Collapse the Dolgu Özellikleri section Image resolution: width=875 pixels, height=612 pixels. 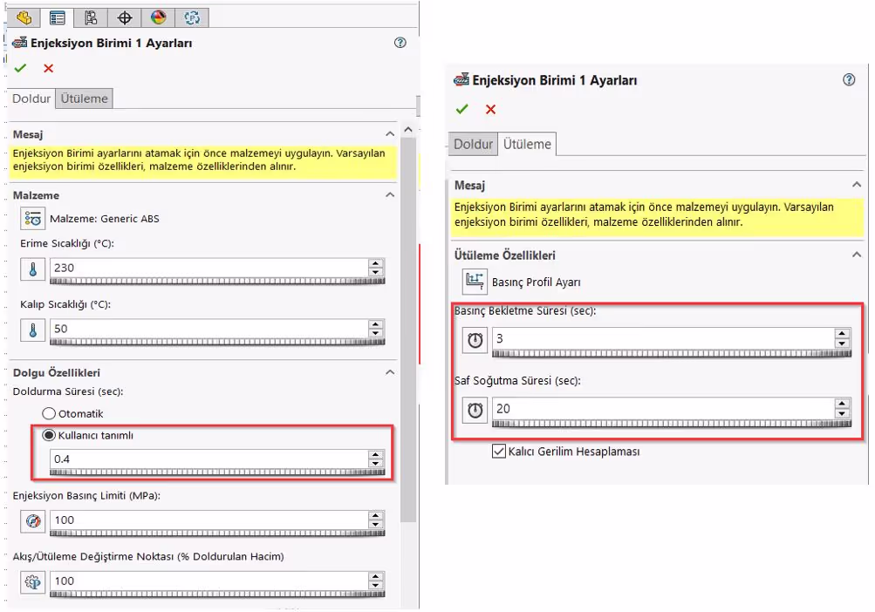coord(390,372)
